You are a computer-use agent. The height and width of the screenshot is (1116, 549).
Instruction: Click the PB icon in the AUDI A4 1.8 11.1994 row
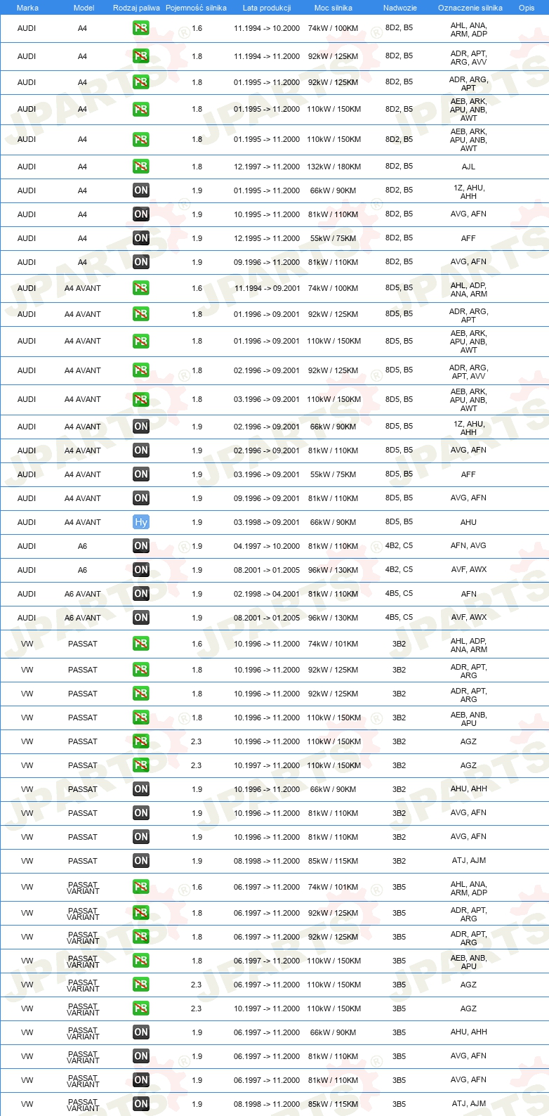141,56
